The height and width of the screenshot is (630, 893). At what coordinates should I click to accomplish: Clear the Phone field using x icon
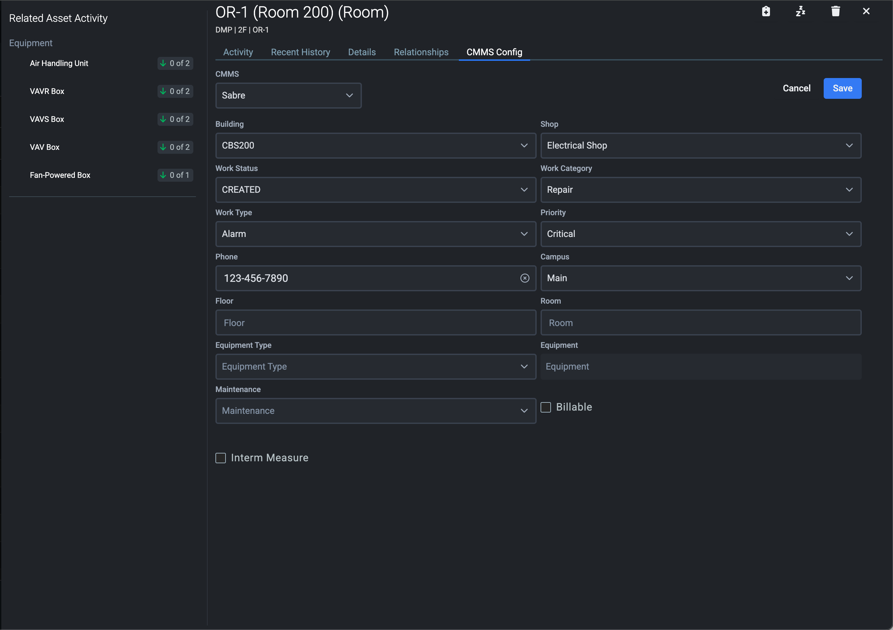point(525,278)
